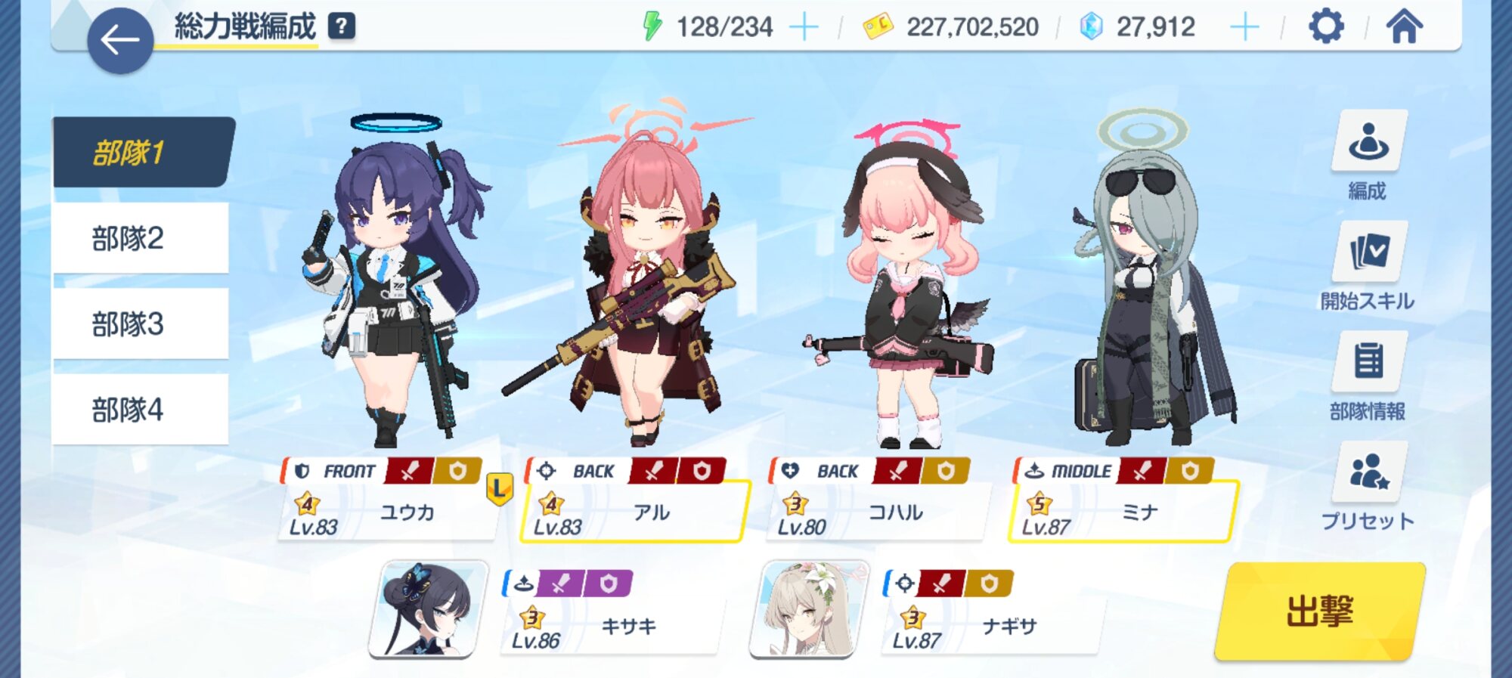Open settings gear icon
Viewport: 1512px width, 678px height.
click(x=1326, y=27)
